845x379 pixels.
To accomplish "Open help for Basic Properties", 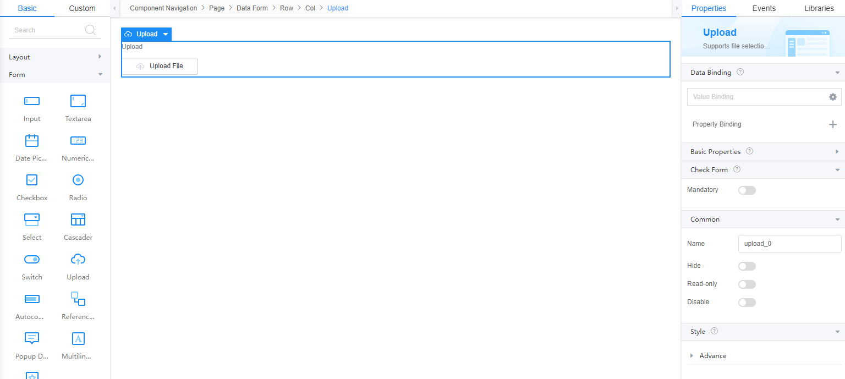I will [x=749, y=151].
